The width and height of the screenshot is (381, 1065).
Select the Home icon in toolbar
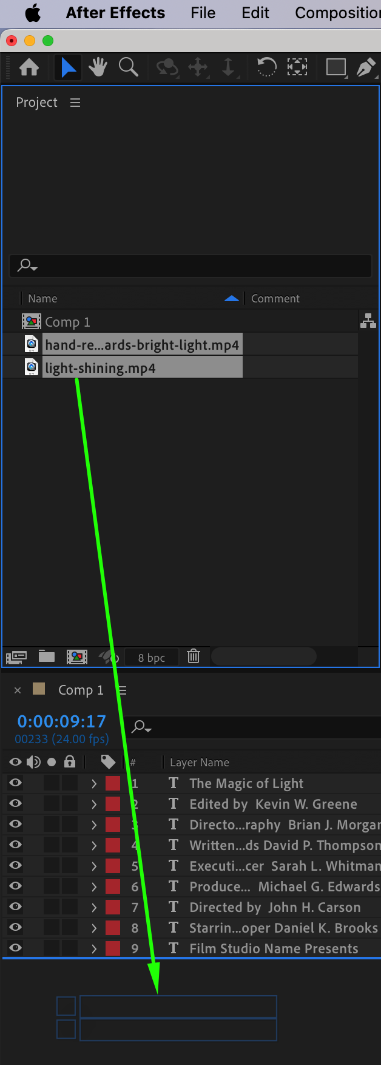pos(29,67)
